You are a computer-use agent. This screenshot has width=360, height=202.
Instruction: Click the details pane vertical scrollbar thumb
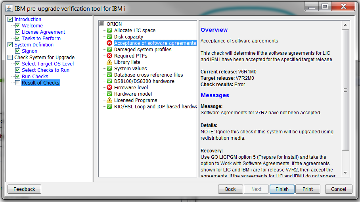[x=345, y=90]
